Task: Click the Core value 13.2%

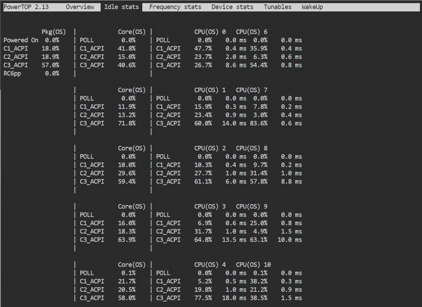Action: pos(127,115)
